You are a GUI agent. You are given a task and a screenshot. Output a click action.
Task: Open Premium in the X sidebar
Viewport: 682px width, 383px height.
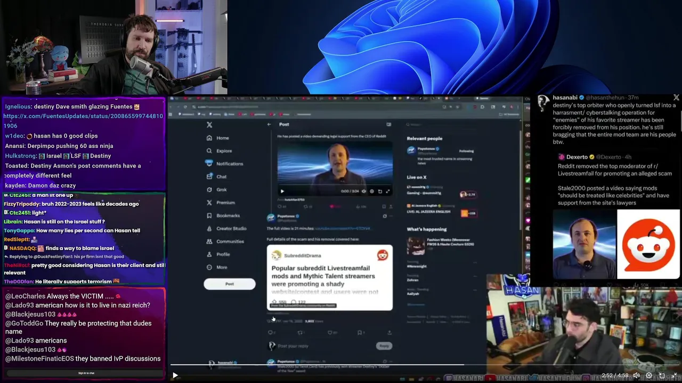point(221,202)
